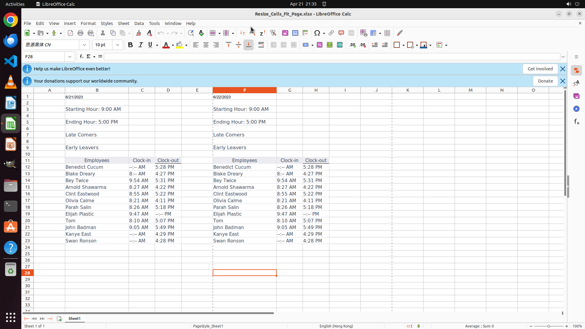Open the Format menu
The height and width of the screenshot is (329, 585).
click(88, 23)
